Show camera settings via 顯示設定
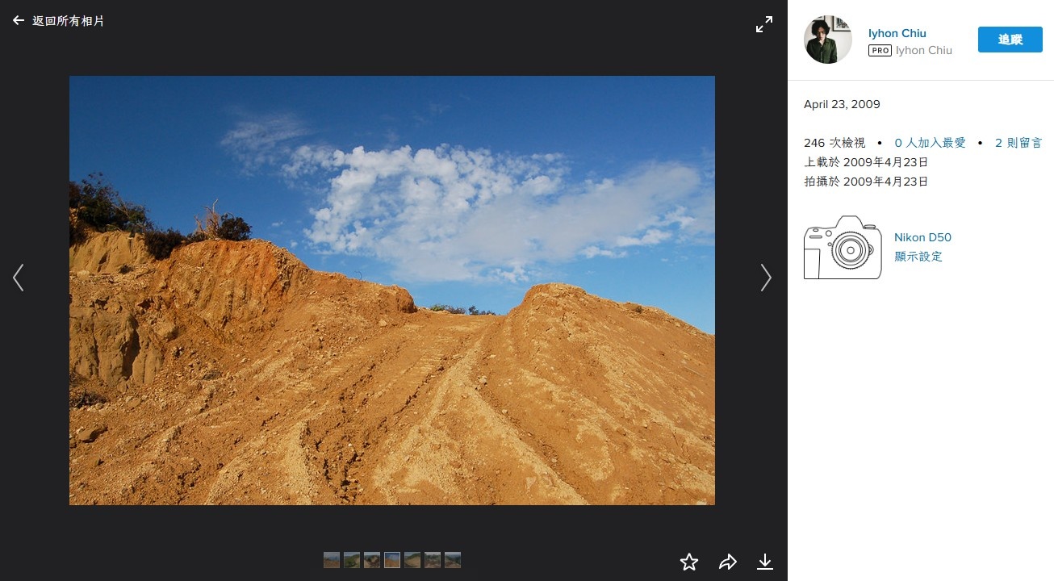The height and width of the screenshot is (581, 1054). (x=918, y=257)
